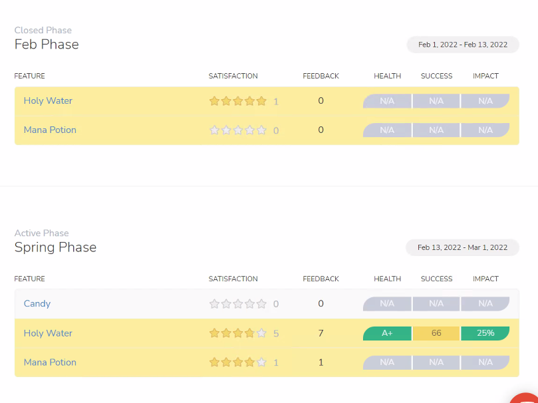Click the empty star rating for Candy
Viewport: 538px width, 403px height.
pos(238,303)
